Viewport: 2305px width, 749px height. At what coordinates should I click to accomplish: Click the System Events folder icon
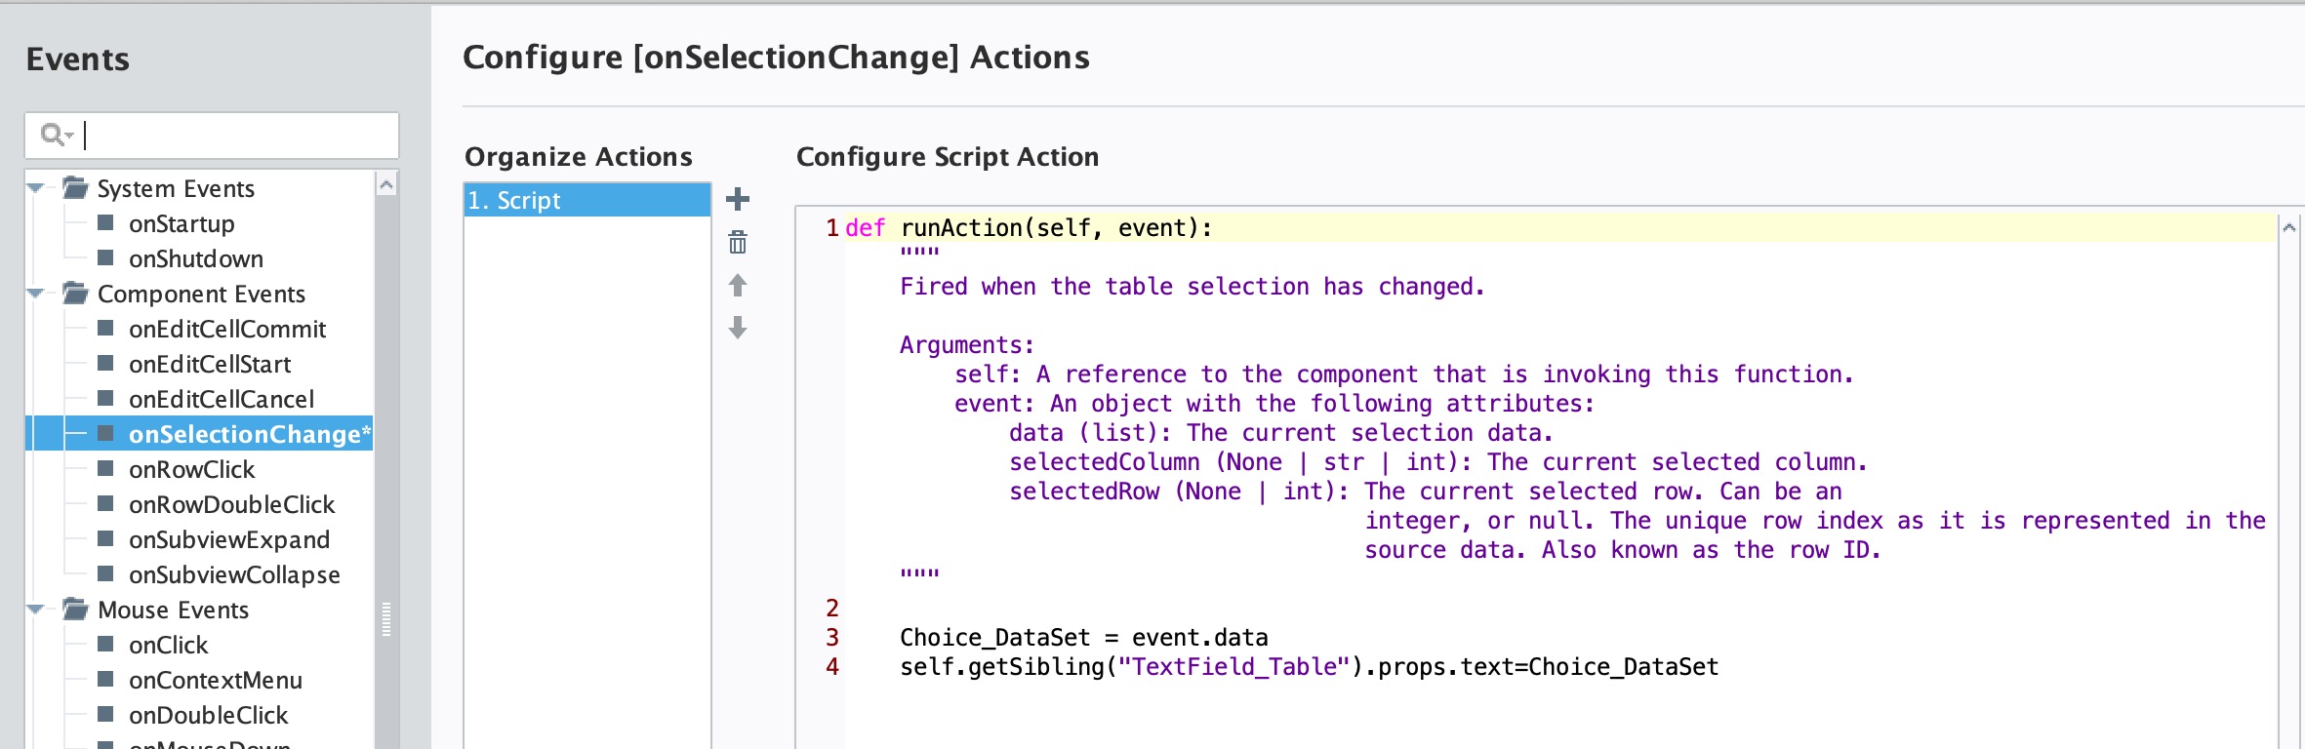coord(76,187)
